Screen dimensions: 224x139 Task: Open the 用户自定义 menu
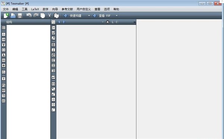[84, 9]
